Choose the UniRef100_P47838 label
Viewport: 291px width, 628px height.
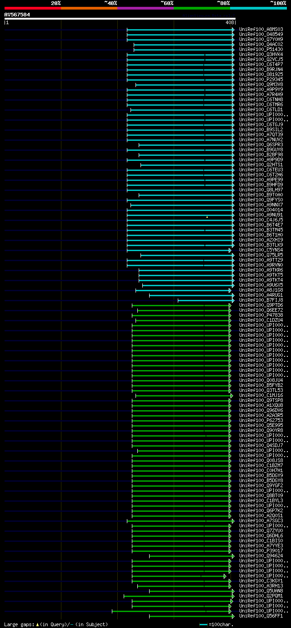pyautogui.click(x=261, y=315)
